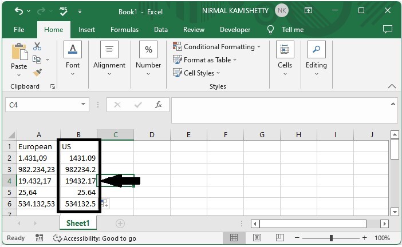Click the Copy icon
The height and width of the screenshot is (247, 402).
(x=37, y=59)
